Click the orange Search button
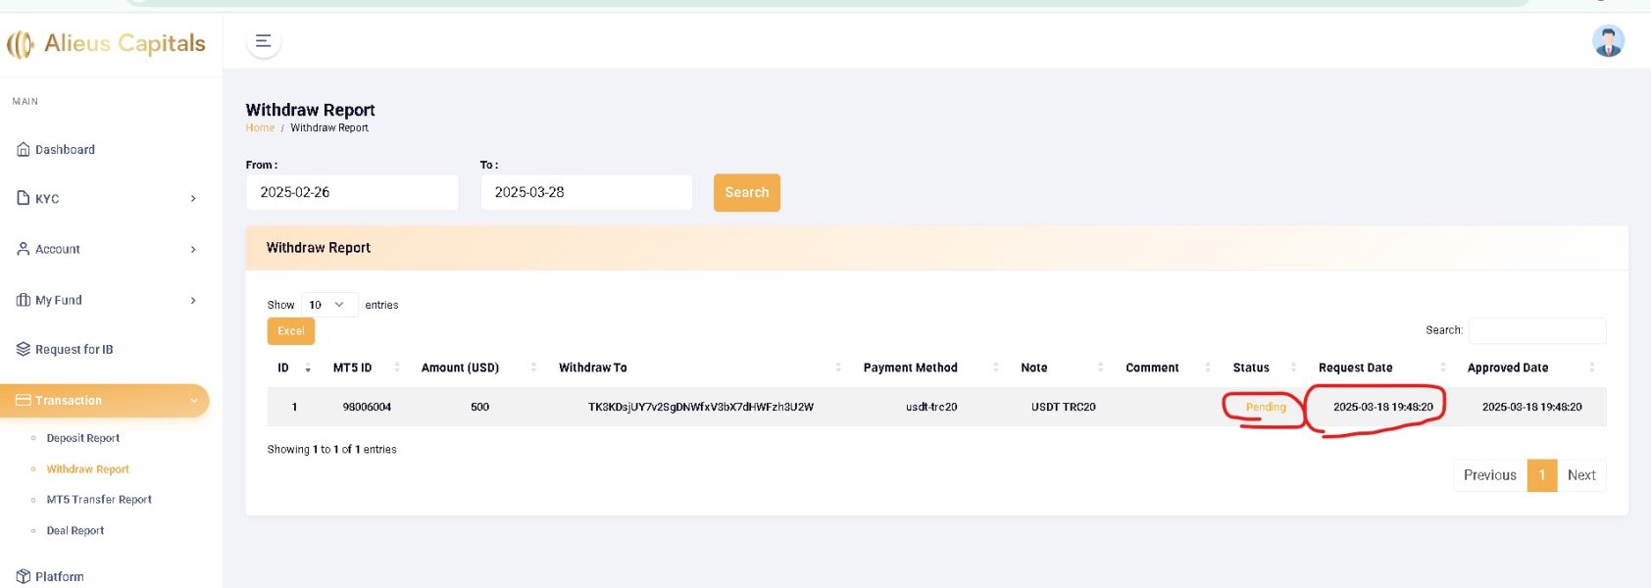Screen dimensions: 1651x588 pyautogui.click(x=746, y=192)
